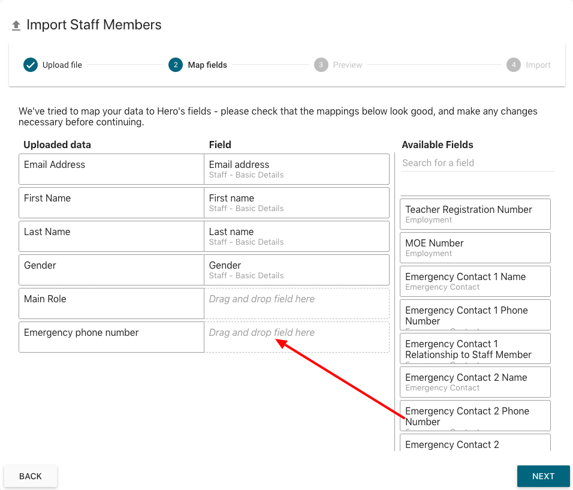Click the step 3 Preview circle

[x=321, y=65]
